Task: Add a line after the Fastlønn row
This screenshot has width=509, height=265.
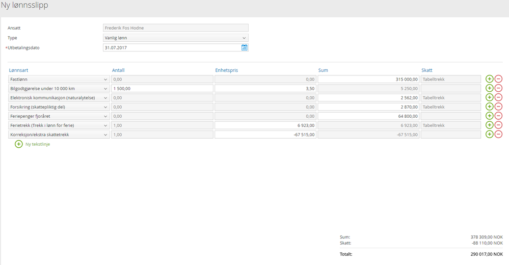Action: (489, 79)
